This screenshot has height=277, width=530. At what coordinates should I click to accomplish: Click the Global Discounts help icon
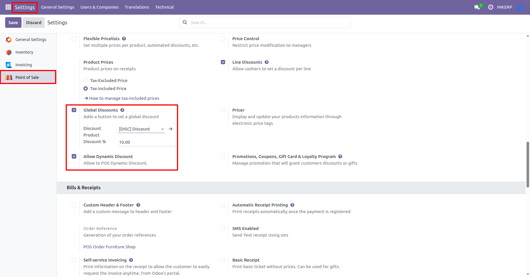coord(122,110)
